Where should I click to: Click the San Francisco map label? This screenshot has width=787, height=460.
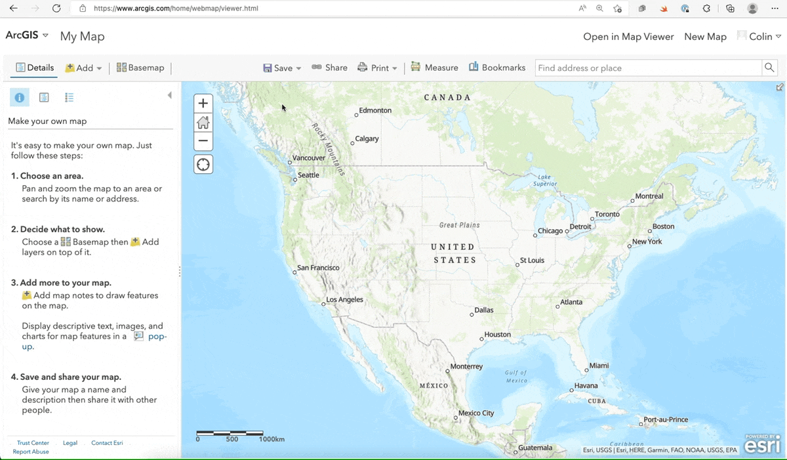click(318, 268)
